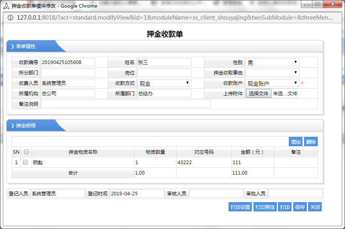Click the 增加 button to add row
The image size is (345, 229).
[x=296, y=142]
